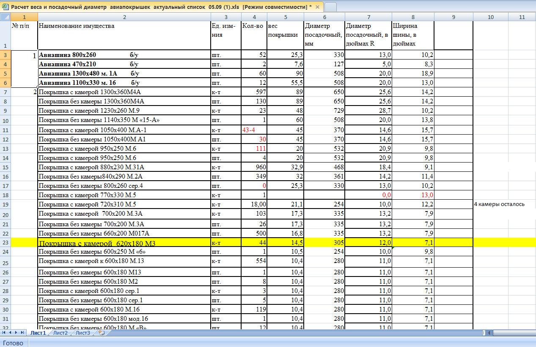Select the Лист1 sheet tab

point(38,333)
